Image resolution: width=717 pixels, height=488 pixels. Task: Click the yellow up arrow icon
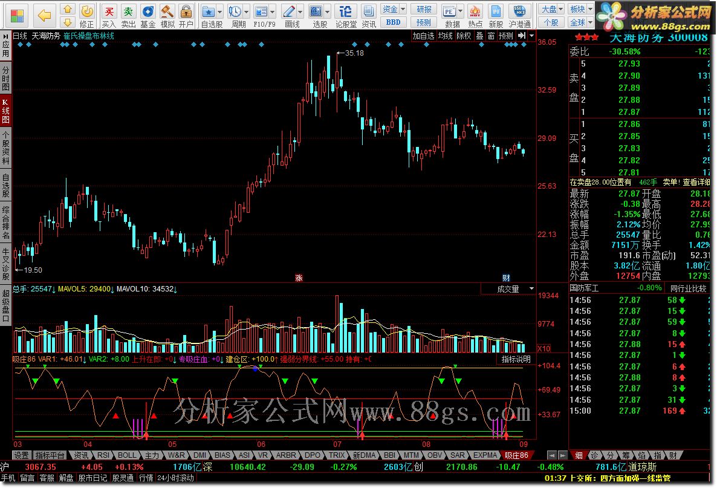tap(68, 9)
